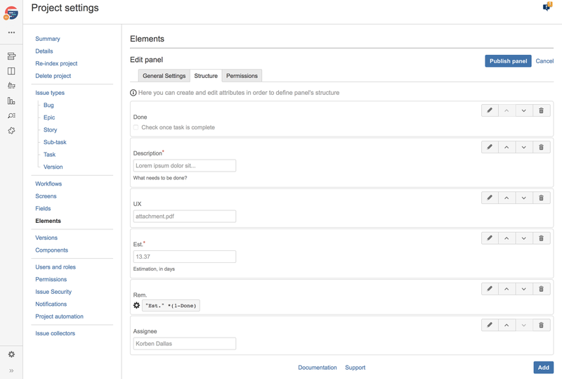Toggle the 'Check once task is complete' checkbox
The width and height of the screenshot is (562, 379).
(x=136, y=128)
